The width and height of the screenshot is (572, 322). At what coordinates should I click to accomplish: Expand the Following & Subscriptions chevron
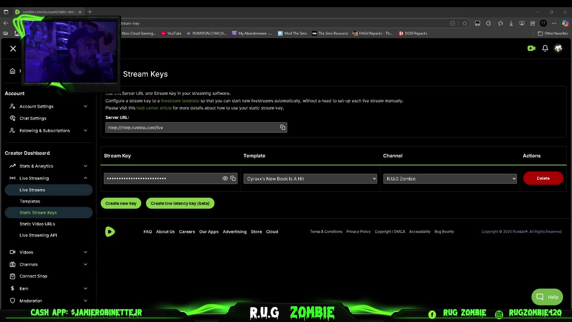[x=85, y=131]
